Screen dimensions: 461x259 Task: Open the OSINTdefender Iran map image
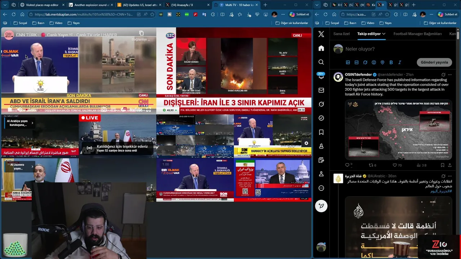pos(398,129)
